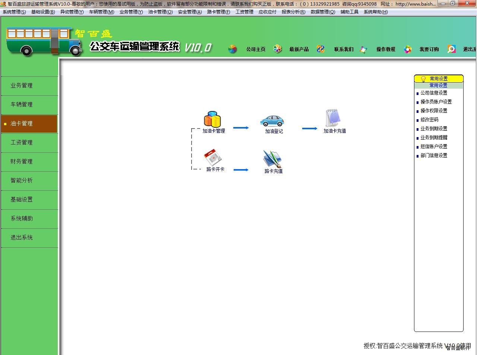This screenshot has height=355, width=477.
Task: Open 短信账户设置 in 常用设置 panel
Action: 434,147
